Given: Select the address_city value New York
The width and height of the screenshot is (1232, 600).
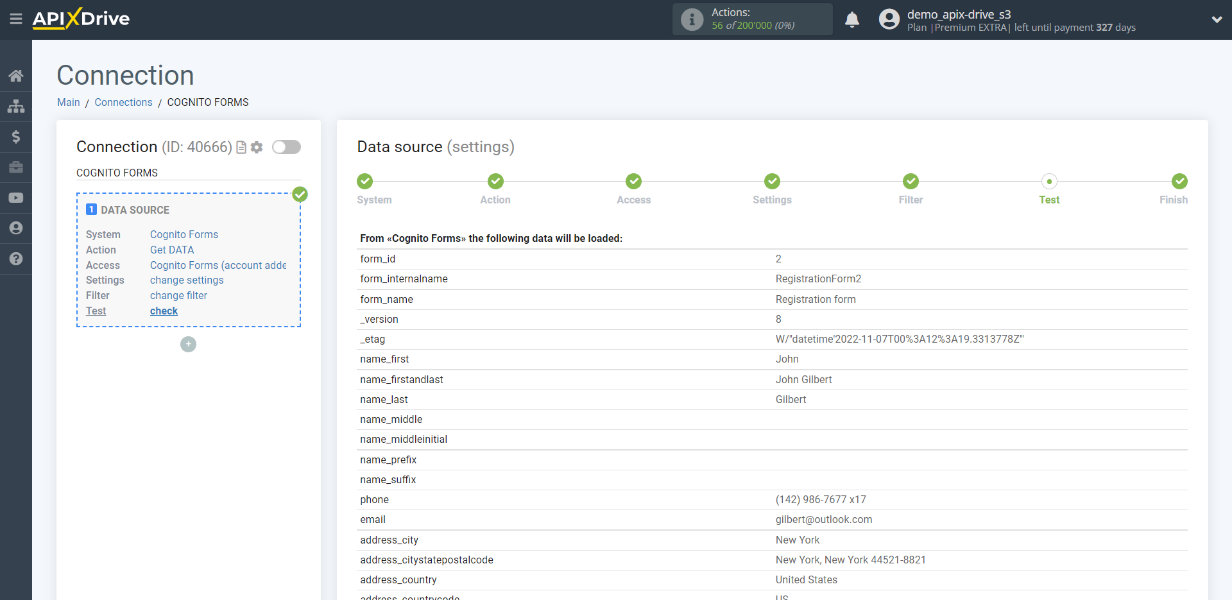Looking at the screenshot, I should click(798, 540).
